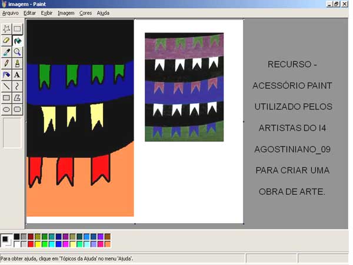This screenshot has height=265, width=353.
Task: Close the Paint window
Action: pos(344,4)
